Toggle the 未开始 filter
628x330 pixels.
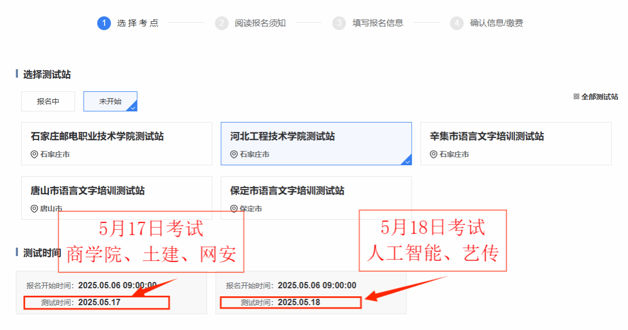point(110,101)
